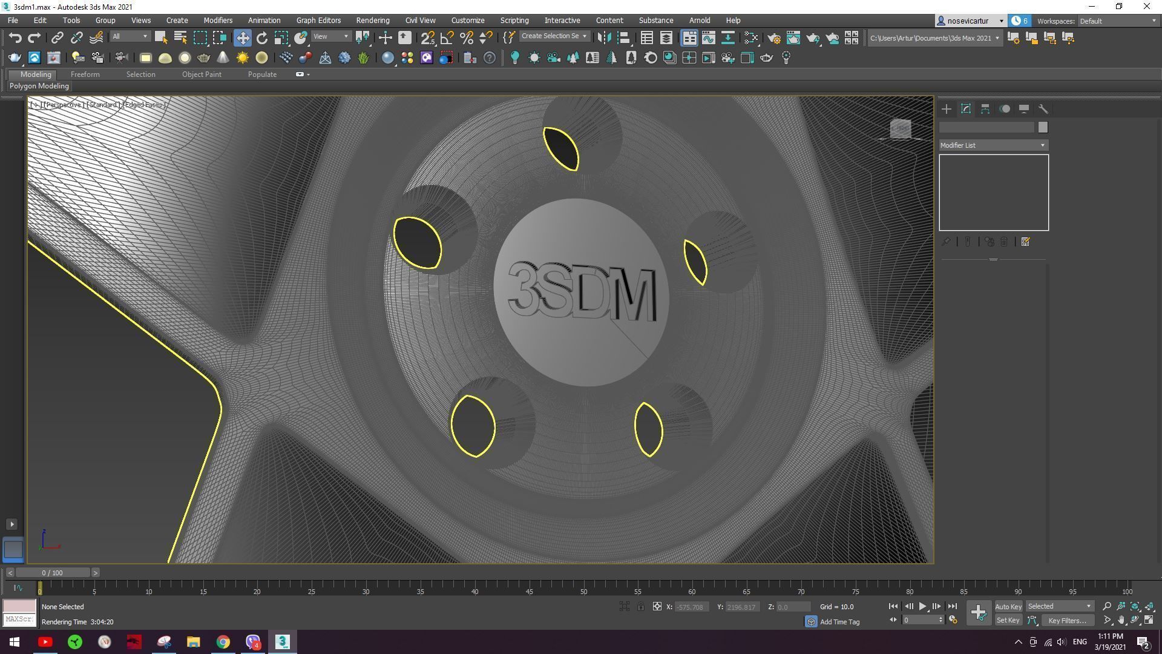Click Add Time Tag

[839, 622]
